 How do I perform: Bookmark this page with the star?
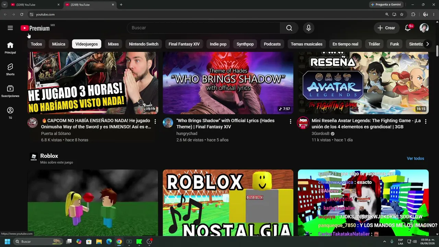(402, 14)
